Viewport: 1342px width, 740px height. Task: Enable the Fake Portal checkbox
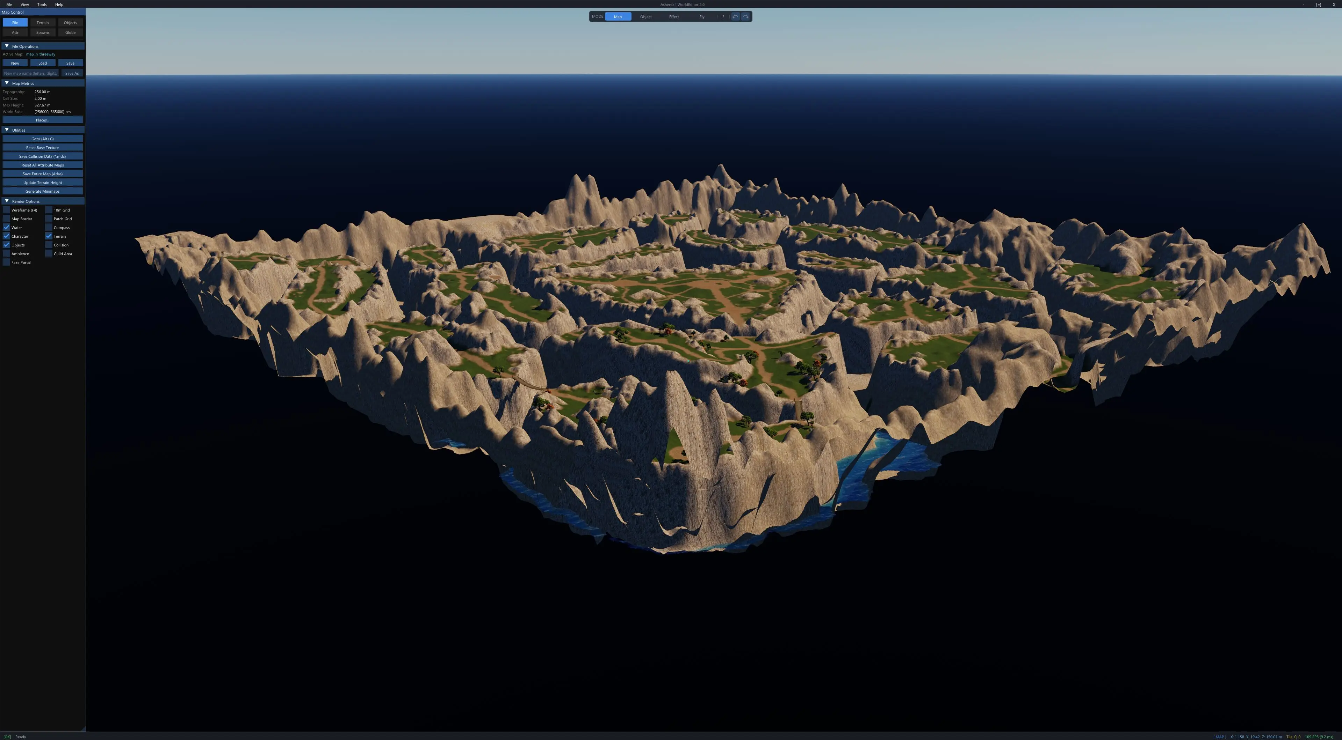(6, 262)
